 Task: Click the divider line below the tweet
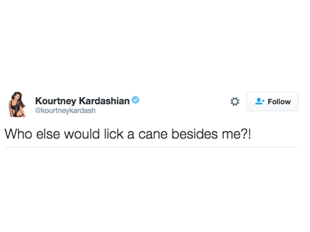pos(151,147)
